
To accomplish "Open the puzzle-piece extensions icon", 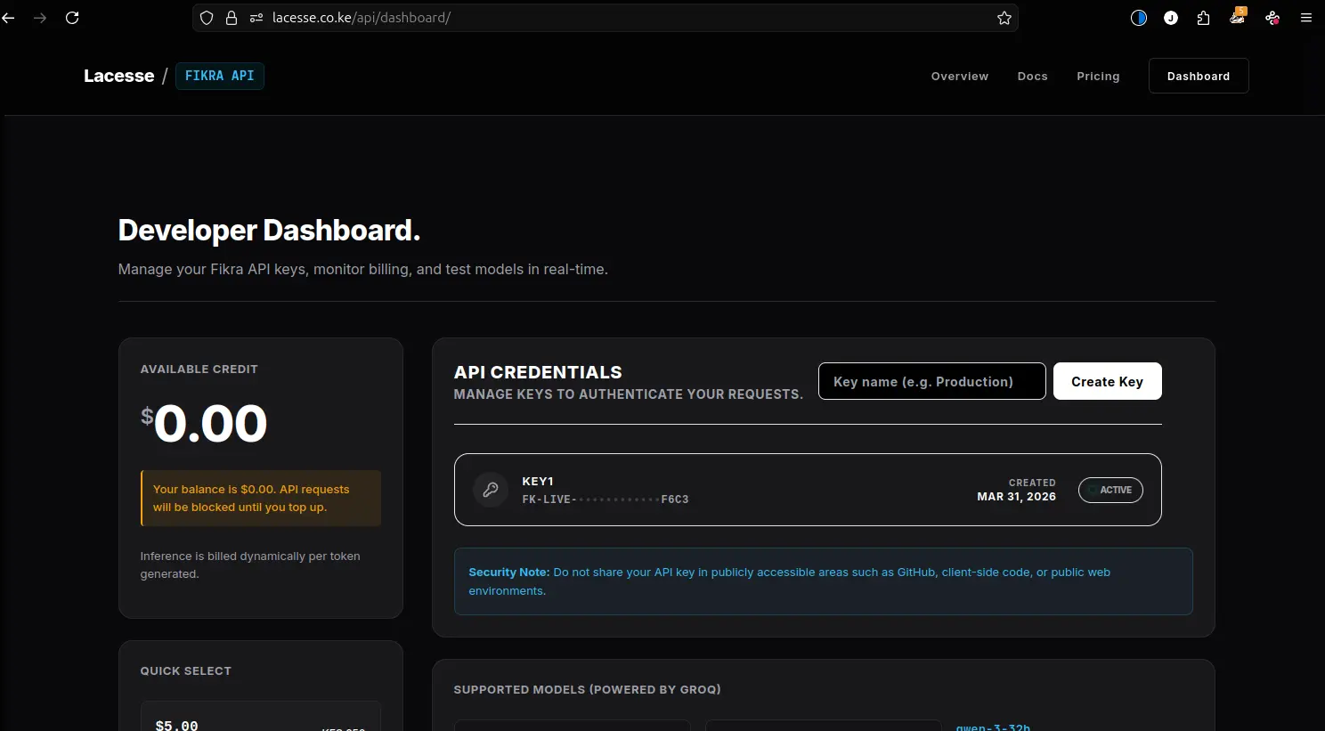I will (1204, 18).
